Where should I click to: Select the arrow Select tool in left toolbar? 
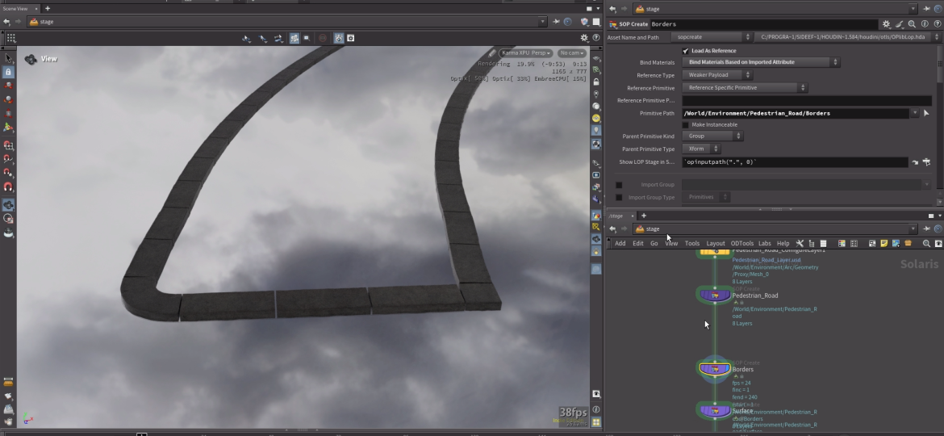click(x=8, y=58)
